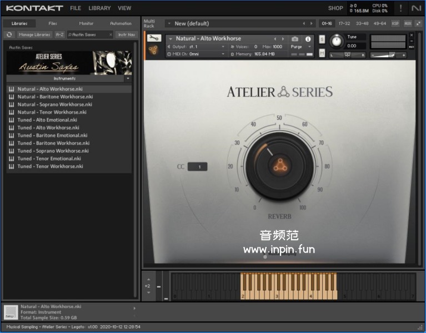Viewport: 426px width, 333px height.
Task: Toggle the AUX button in the rack header
Action: (408, 23)
